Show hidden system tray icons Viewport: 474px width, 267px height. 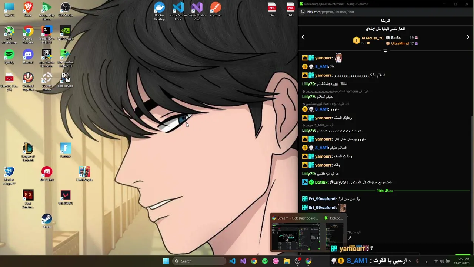pos(409,261)
